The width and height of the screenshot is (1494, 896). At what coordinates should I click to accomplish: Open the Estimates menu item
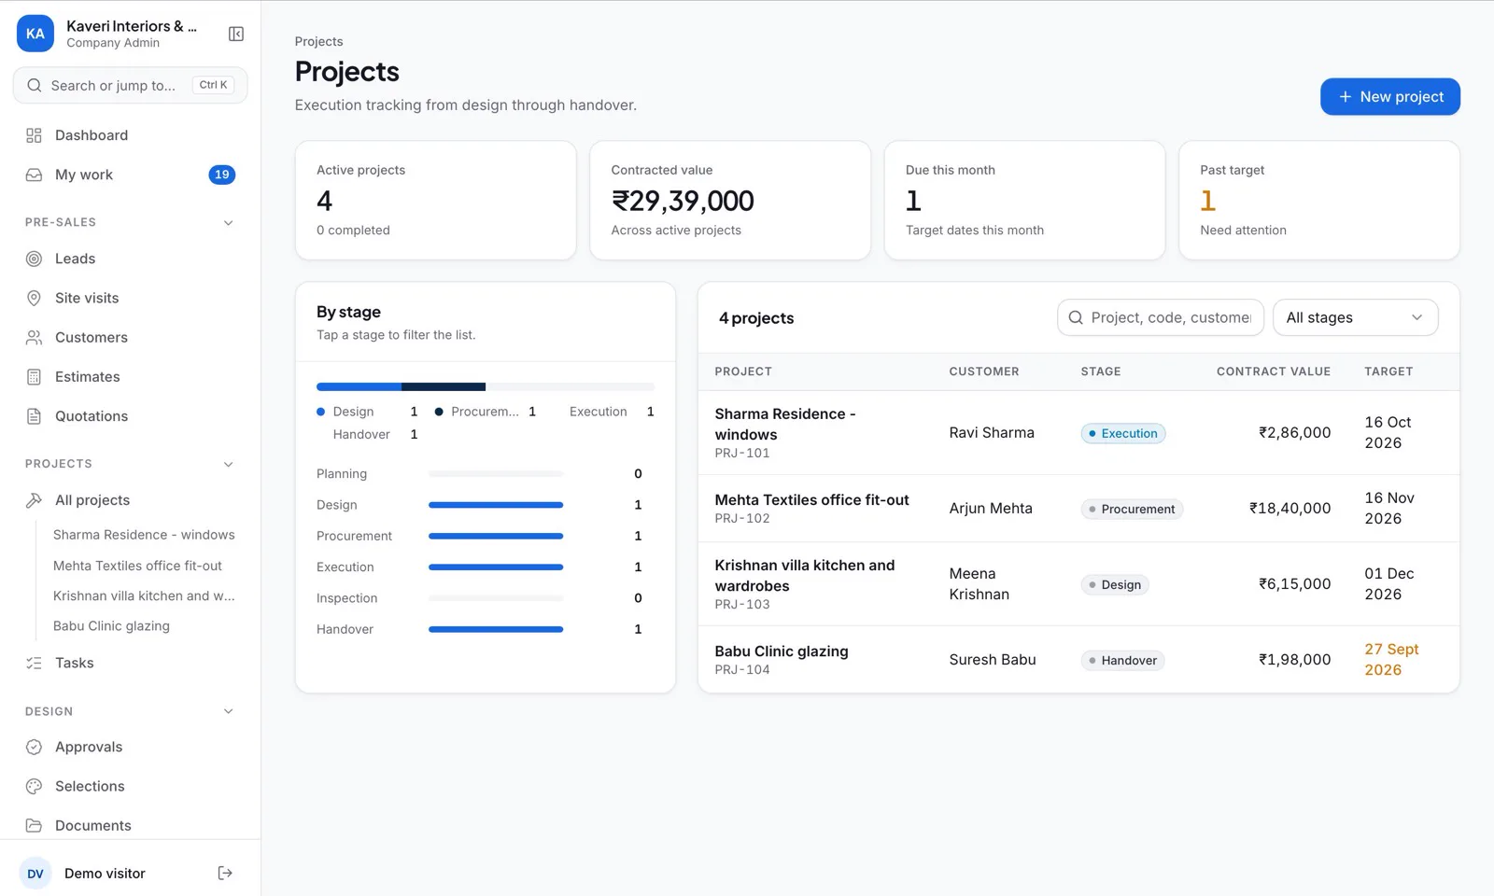coord(130,377)
